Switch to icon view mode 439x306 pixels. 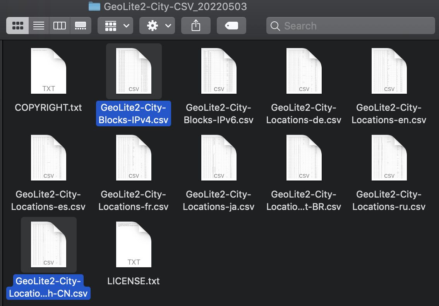[17, 26]
